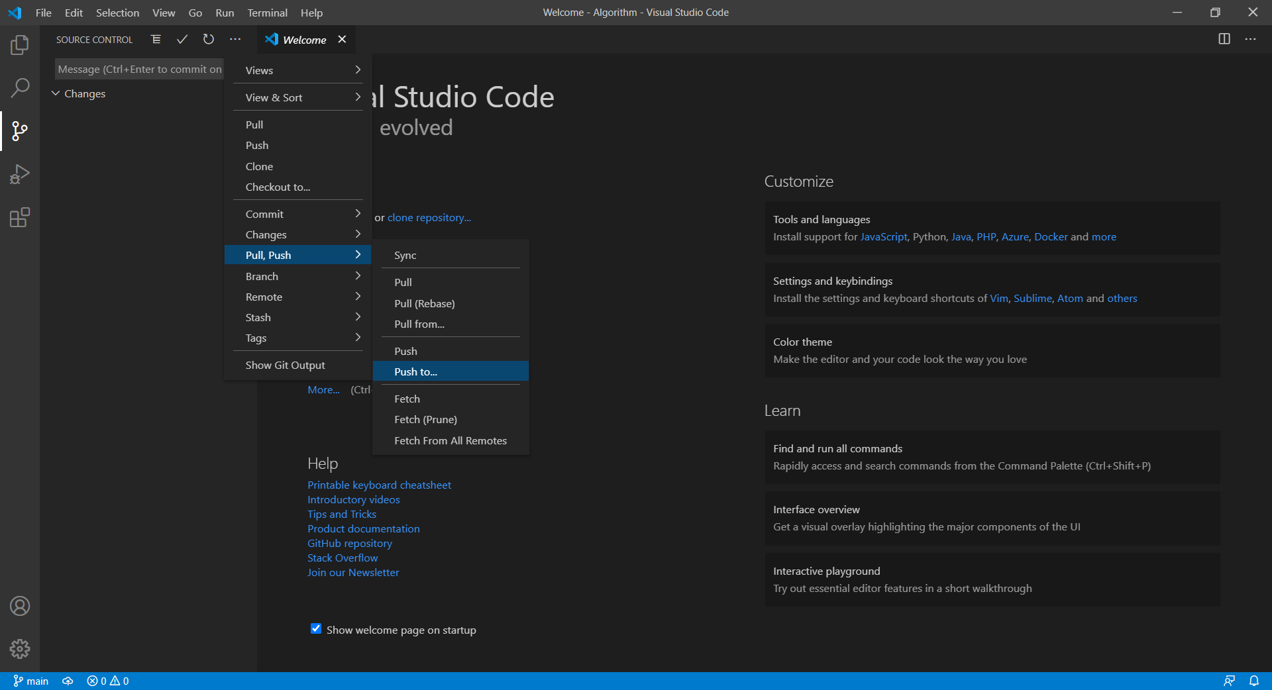
Task: Choose Sync in submenu
Action: 450,255
